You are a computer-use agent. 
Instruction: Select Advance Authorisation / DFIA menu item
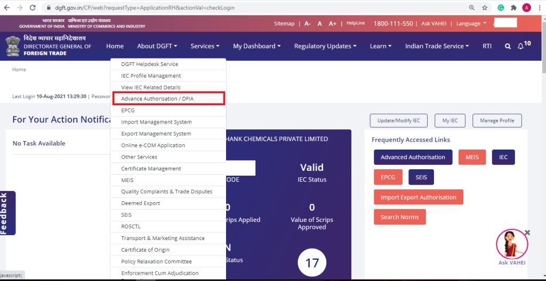click(168, 99)
